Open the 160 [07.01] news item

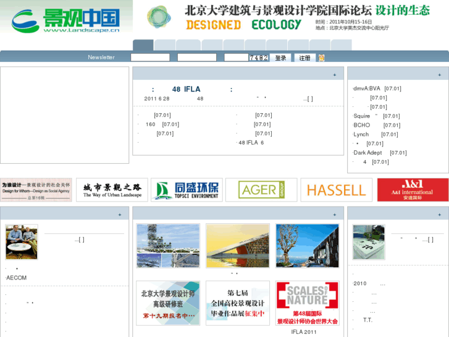(x=162, y=124)
